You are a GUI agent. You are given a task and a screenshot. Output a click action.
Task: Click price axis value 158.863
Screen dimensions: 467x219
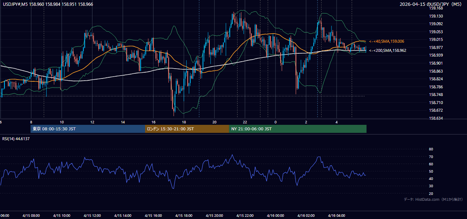pyautogui.click(x=436, y=72)
